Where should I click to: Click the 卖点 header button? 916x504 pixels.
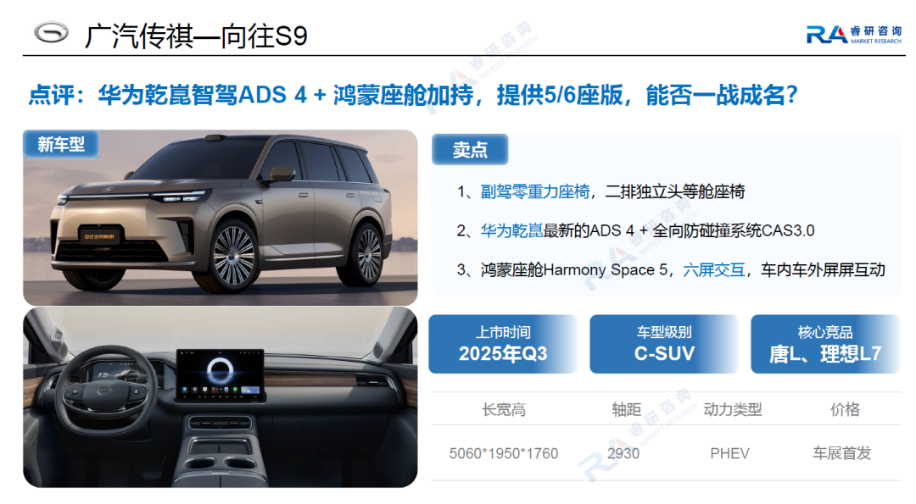[470, 150]
